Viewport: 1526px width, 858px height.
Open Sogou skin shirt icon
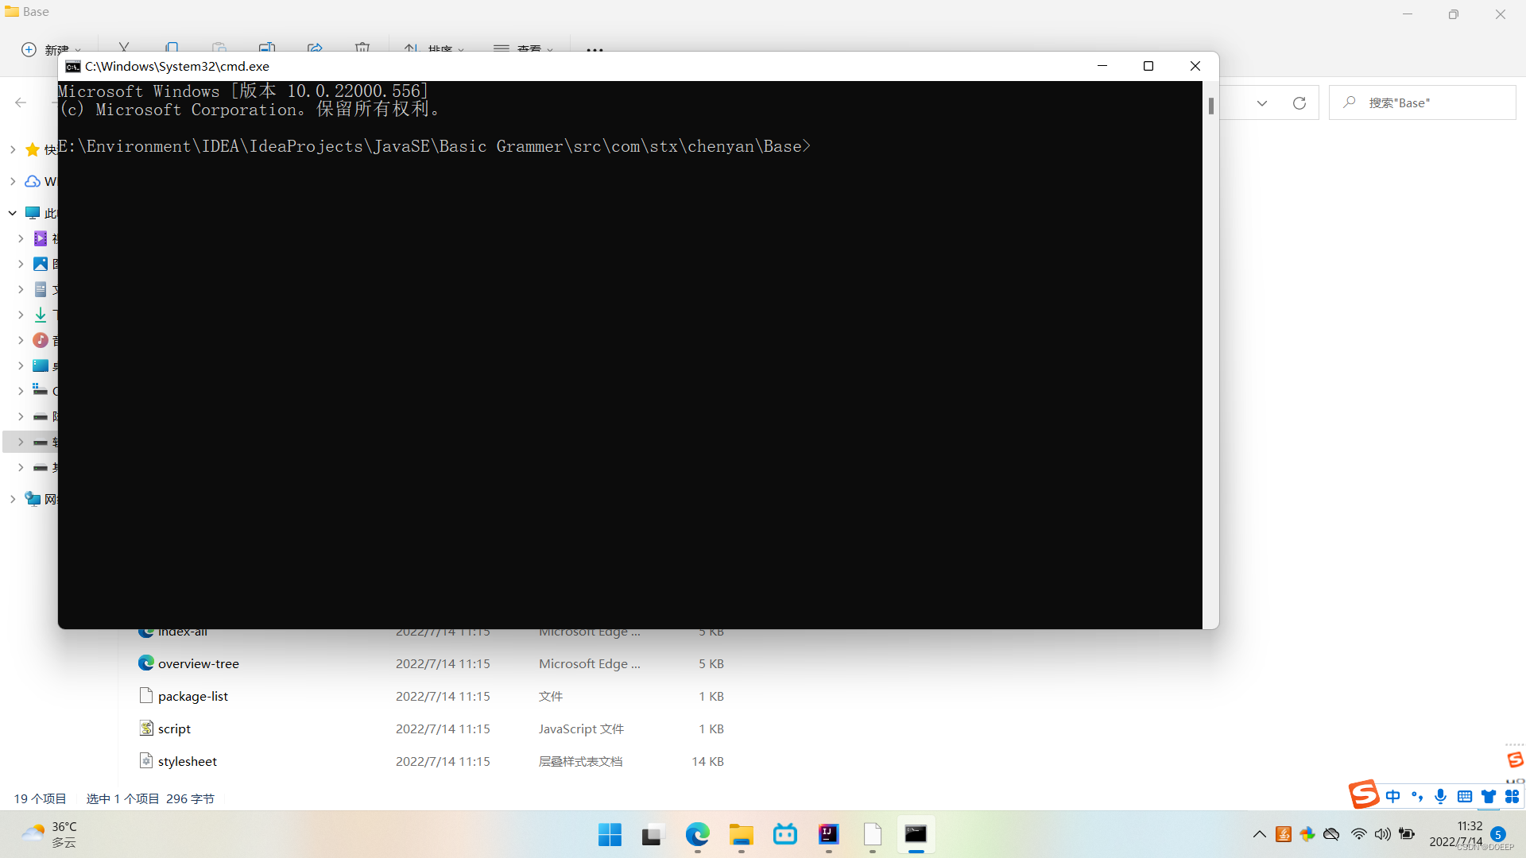(x=1488, y=796)
